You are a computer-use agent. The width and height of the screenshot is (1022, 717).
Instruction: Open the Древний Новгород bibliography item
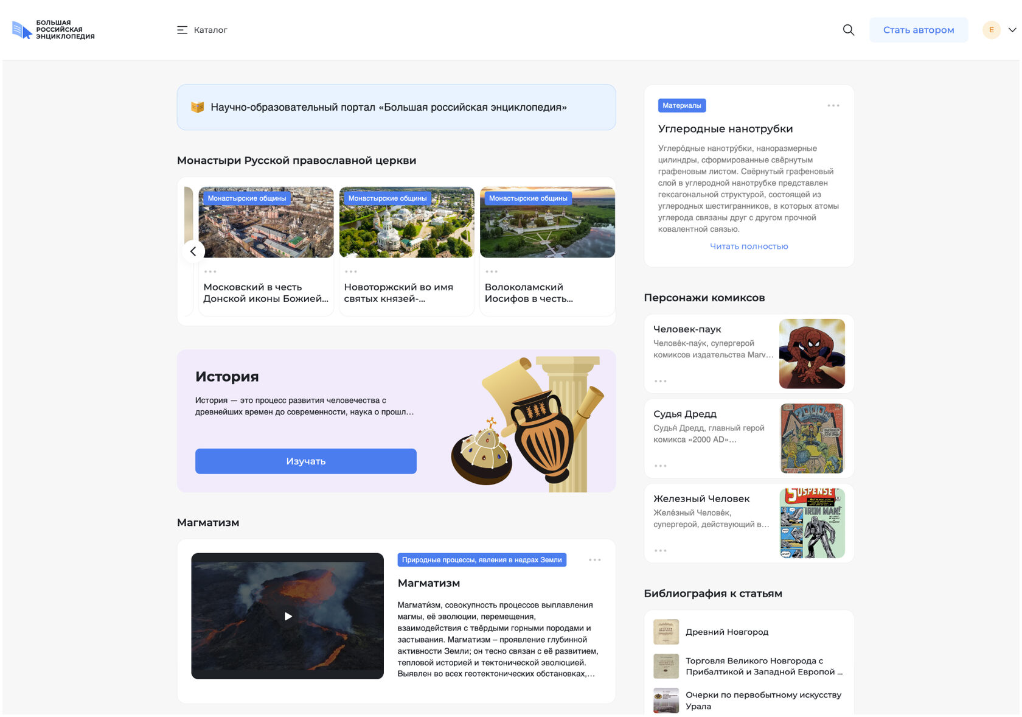pyautogui.click(x=727, y=632)
